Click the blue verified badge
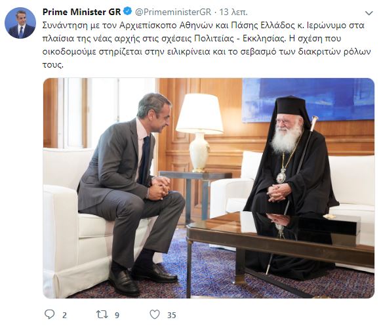The image size is (381, 326). pyautogui.click(x=128, y=11)
